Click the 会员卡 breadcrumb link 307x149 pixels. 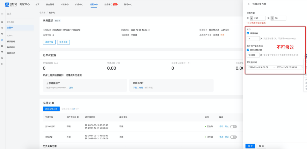point(43,12)
